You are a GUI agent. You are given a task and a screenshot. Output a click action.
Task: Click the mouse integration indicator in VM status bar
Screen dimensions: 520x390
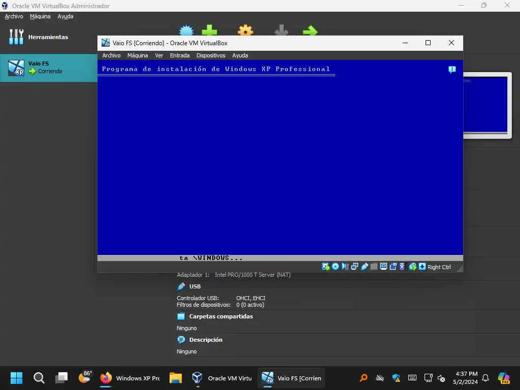[412, 267]
